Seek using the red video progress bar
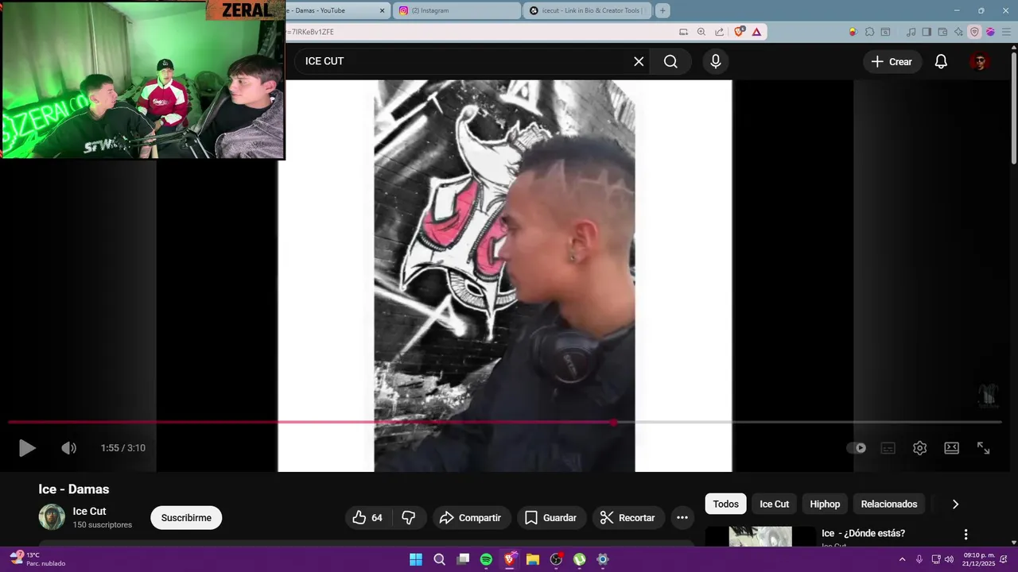This screenshot has width=1018, height=572. [505, 422]
